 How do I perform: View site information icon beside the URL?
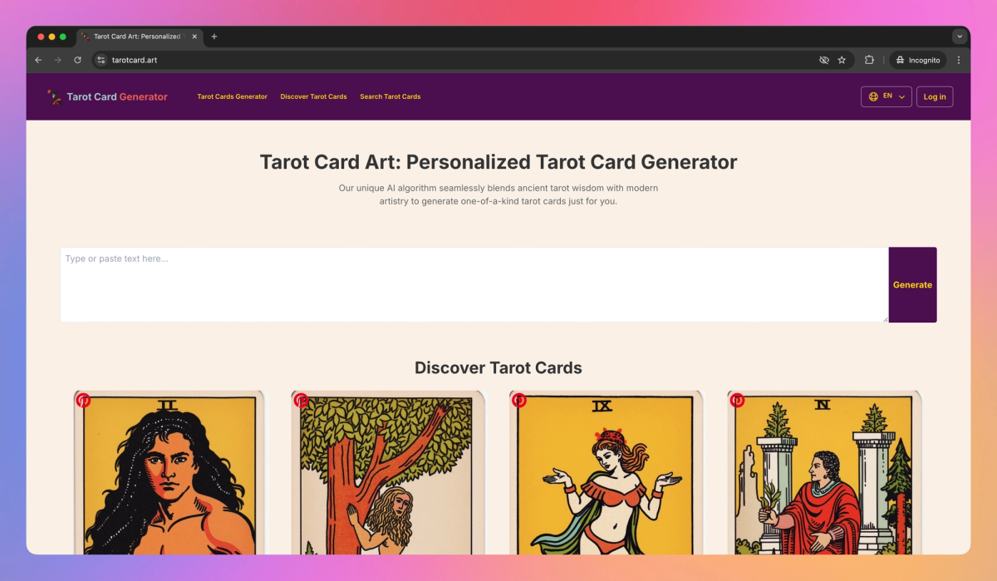coord(101,60)
